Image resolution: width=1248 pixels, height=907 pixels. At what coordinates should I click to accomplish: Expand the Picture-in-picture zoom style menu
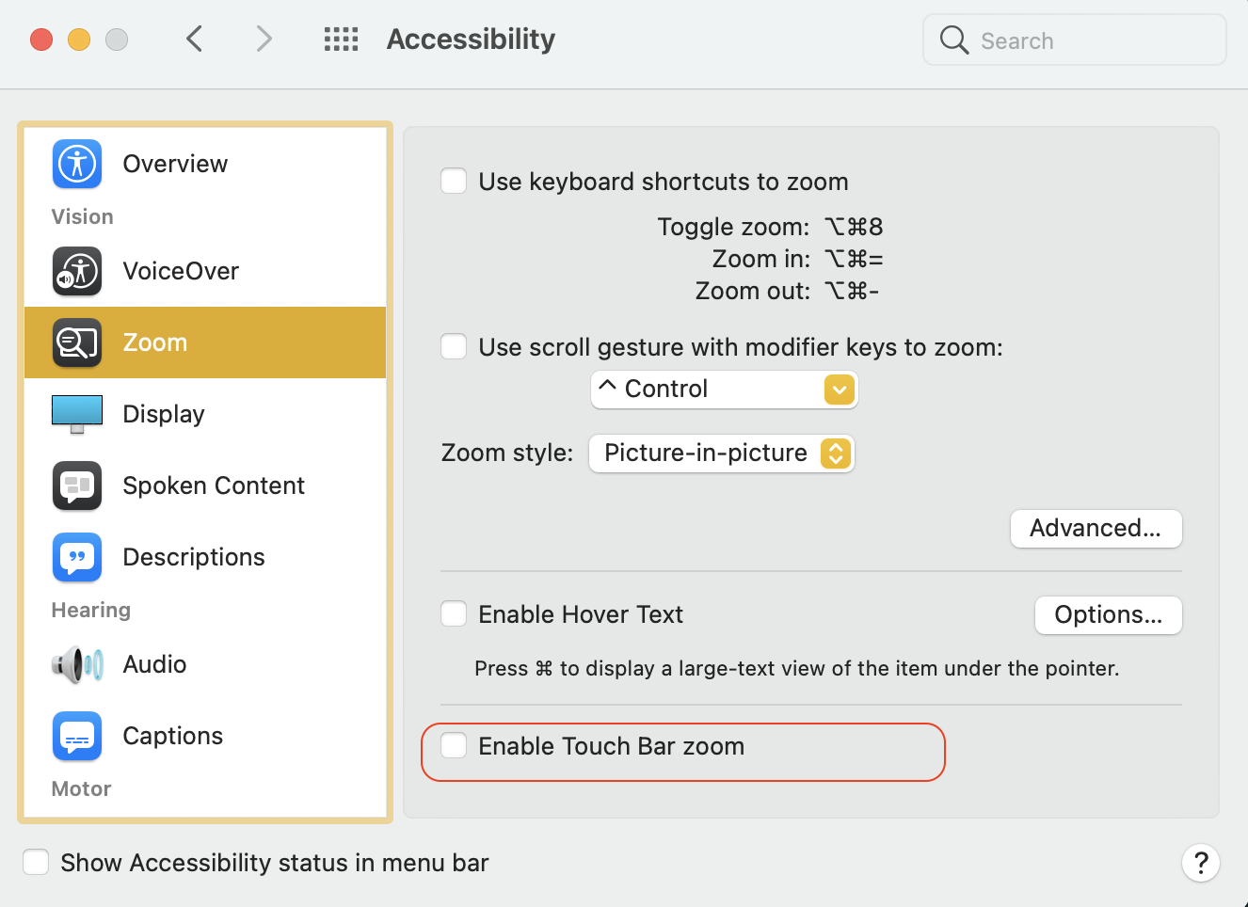pyautogui.click(x=721, y=453)
